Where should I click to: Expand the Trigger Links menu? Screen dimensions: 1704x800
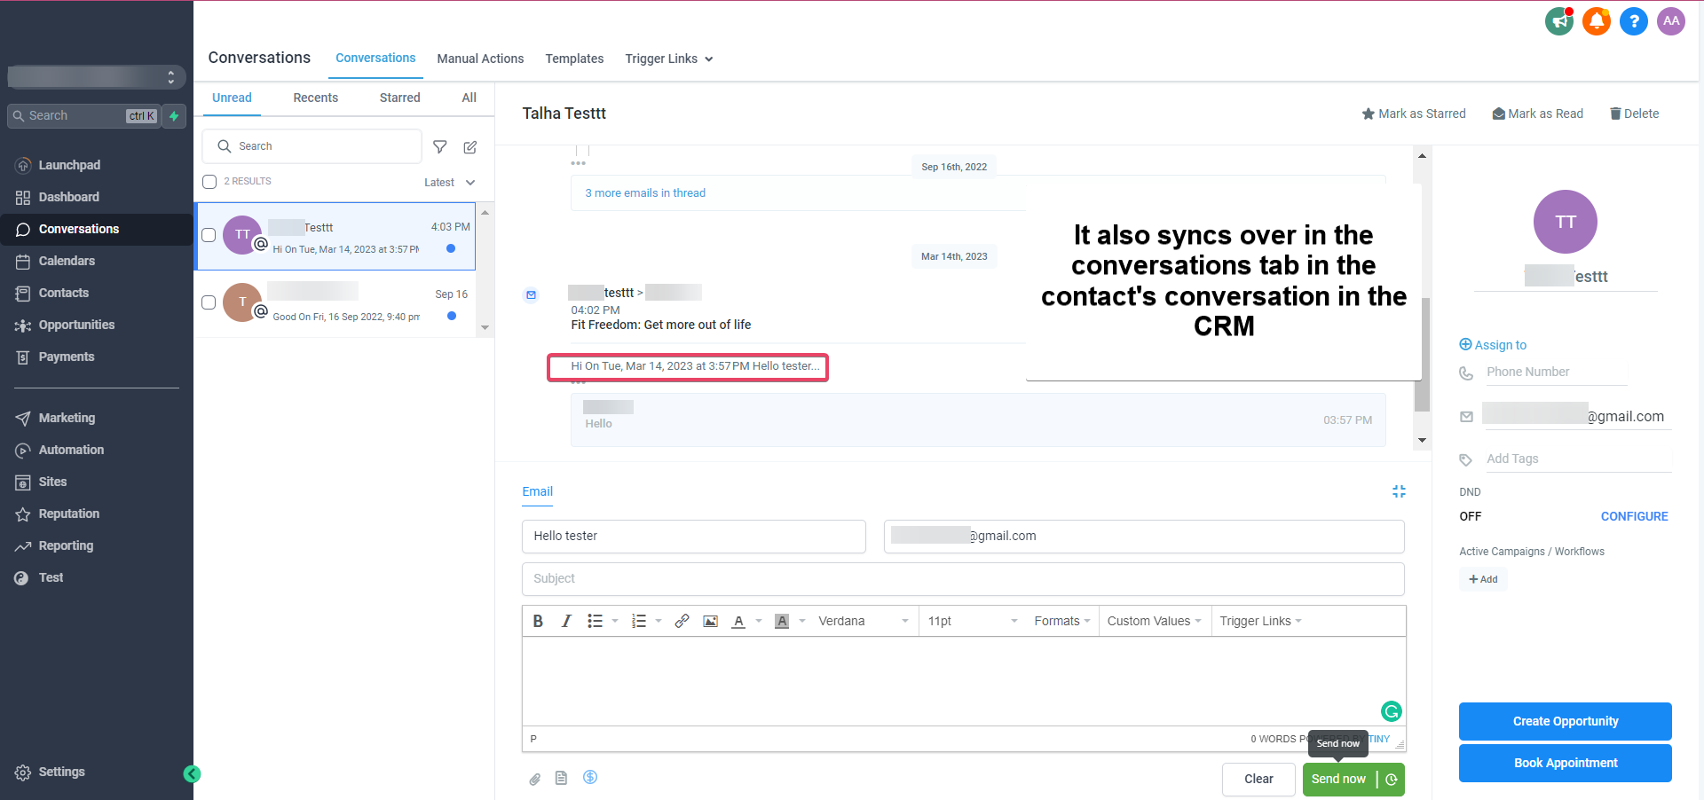(x=669, y=59)
